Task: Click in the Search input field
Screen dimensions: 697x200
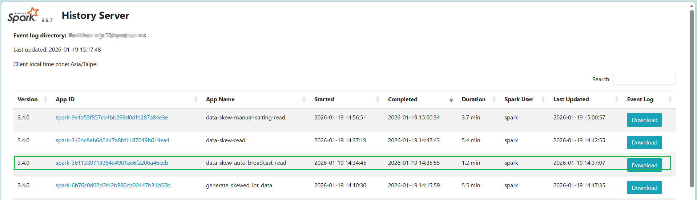Action: pos(644,79)
